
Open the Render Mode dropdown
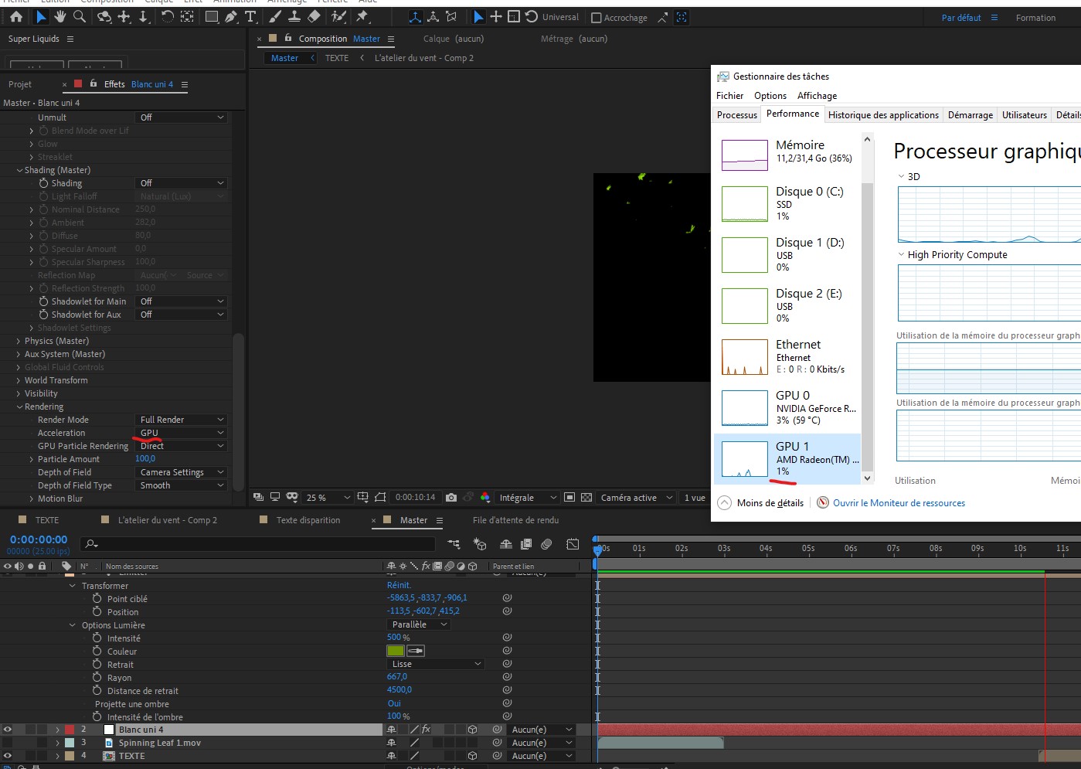pyautogui.click(x=182, y=420)
